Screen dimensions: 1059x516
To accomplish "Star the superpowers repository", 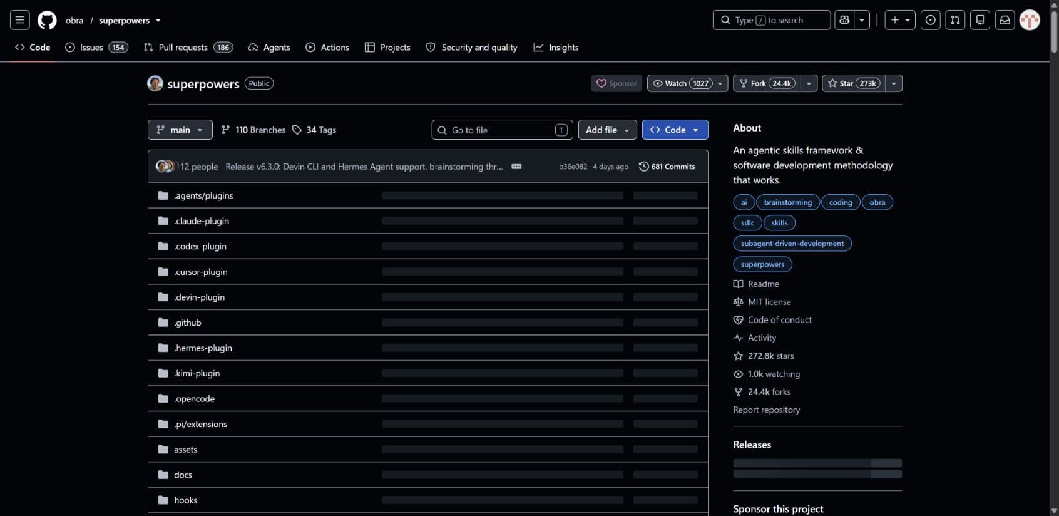I will [854, 83].
